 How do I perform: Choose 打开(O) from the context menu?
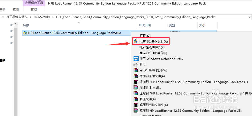pyautogui.click(x=145, y=36)
